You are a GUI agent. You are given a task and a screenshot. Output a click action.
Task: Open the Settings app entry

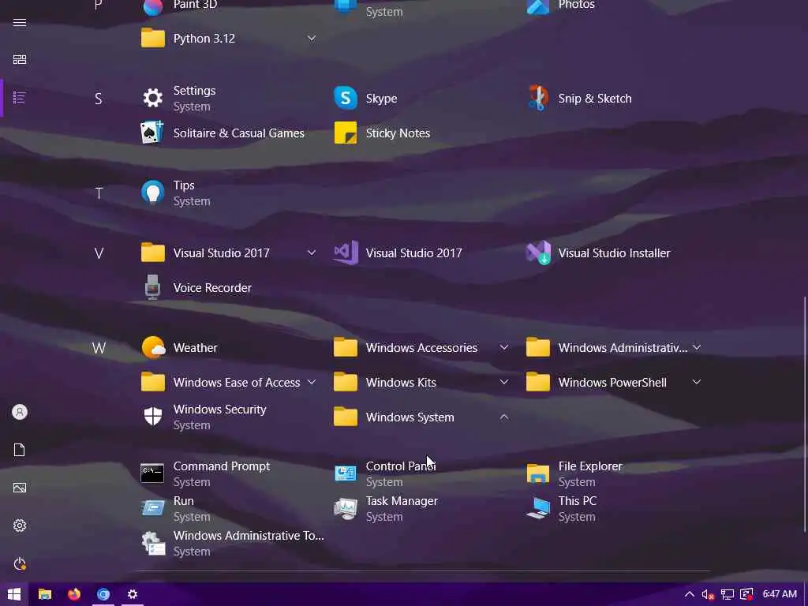(x=230, y=99)
